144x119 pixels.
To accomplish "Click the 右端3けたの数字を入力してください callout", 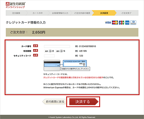I will click(x=75, y=69).
